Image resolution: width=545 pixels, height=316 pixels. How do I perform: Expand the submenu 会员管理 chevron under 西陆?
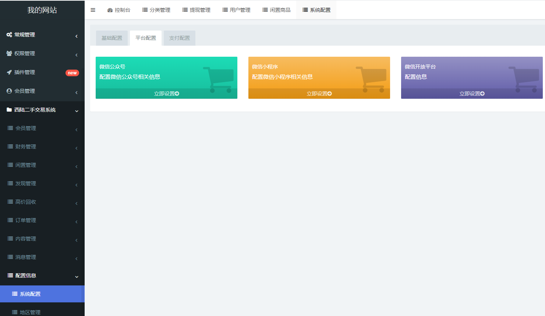pyautogui.click(x=77, y=130)
